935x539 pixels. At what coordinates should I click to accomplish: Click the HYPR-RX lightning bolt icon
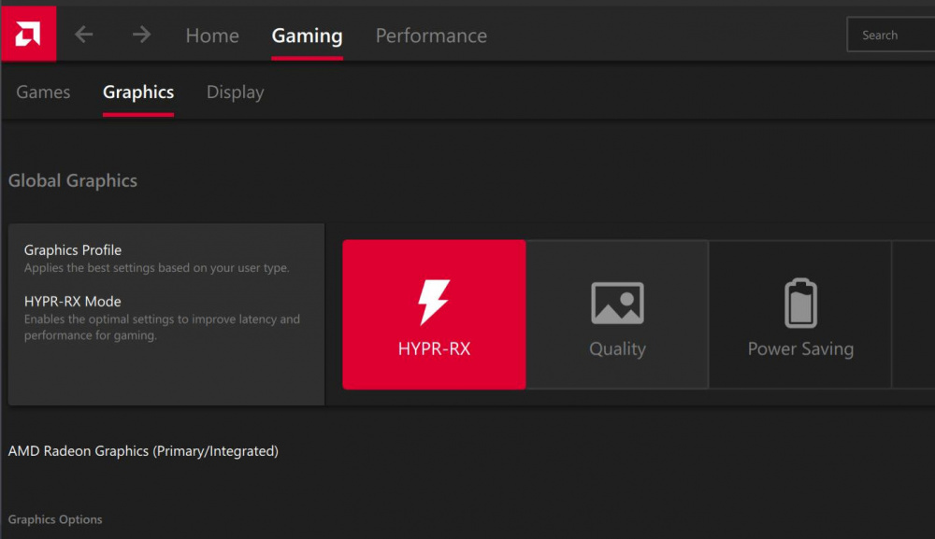pos(434,302)
